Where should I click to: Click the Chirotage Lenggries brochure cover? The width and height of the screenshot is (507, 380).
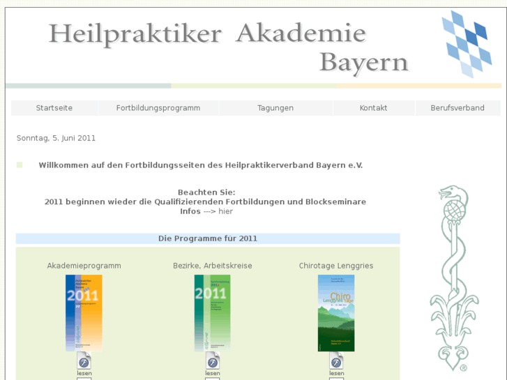coord(336,313)
